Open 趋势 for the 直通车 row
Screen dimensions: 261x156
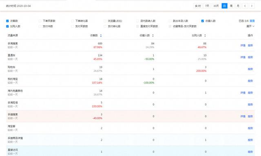[250, 57]
